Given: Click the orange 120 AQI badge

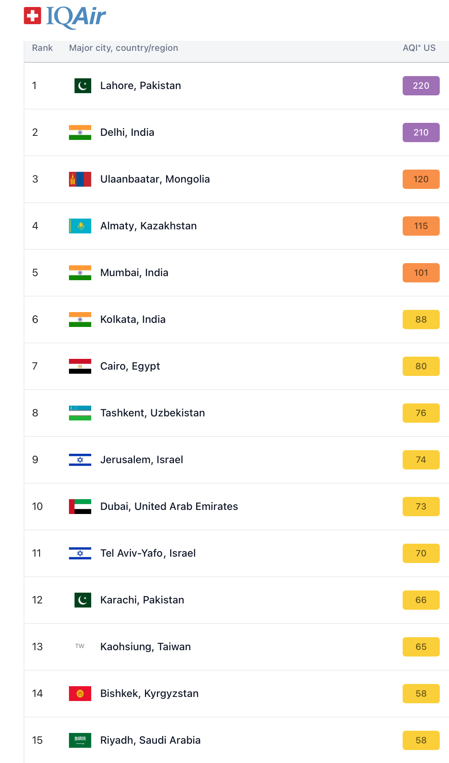Looking at the screenshot, I should [421, 179].
